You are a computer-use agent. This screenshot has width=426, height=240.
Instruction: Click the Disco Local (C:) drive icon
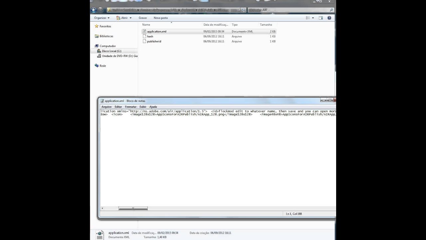[99, 51]
